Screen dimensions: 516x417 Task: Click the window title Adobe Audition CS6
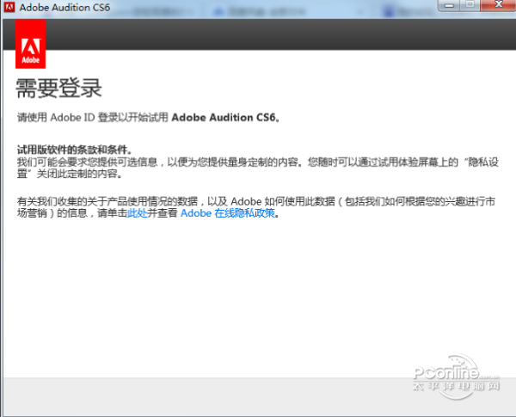64,7
